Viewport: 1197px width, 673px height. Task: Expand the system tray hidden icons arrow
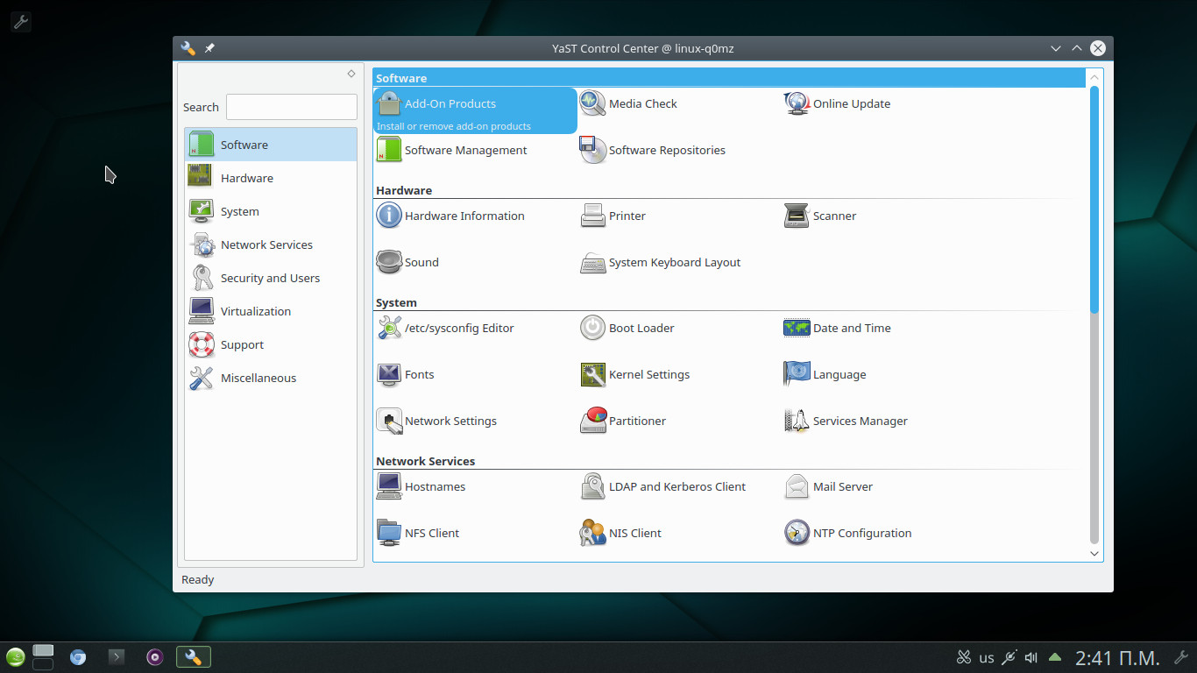(1055, 657)
